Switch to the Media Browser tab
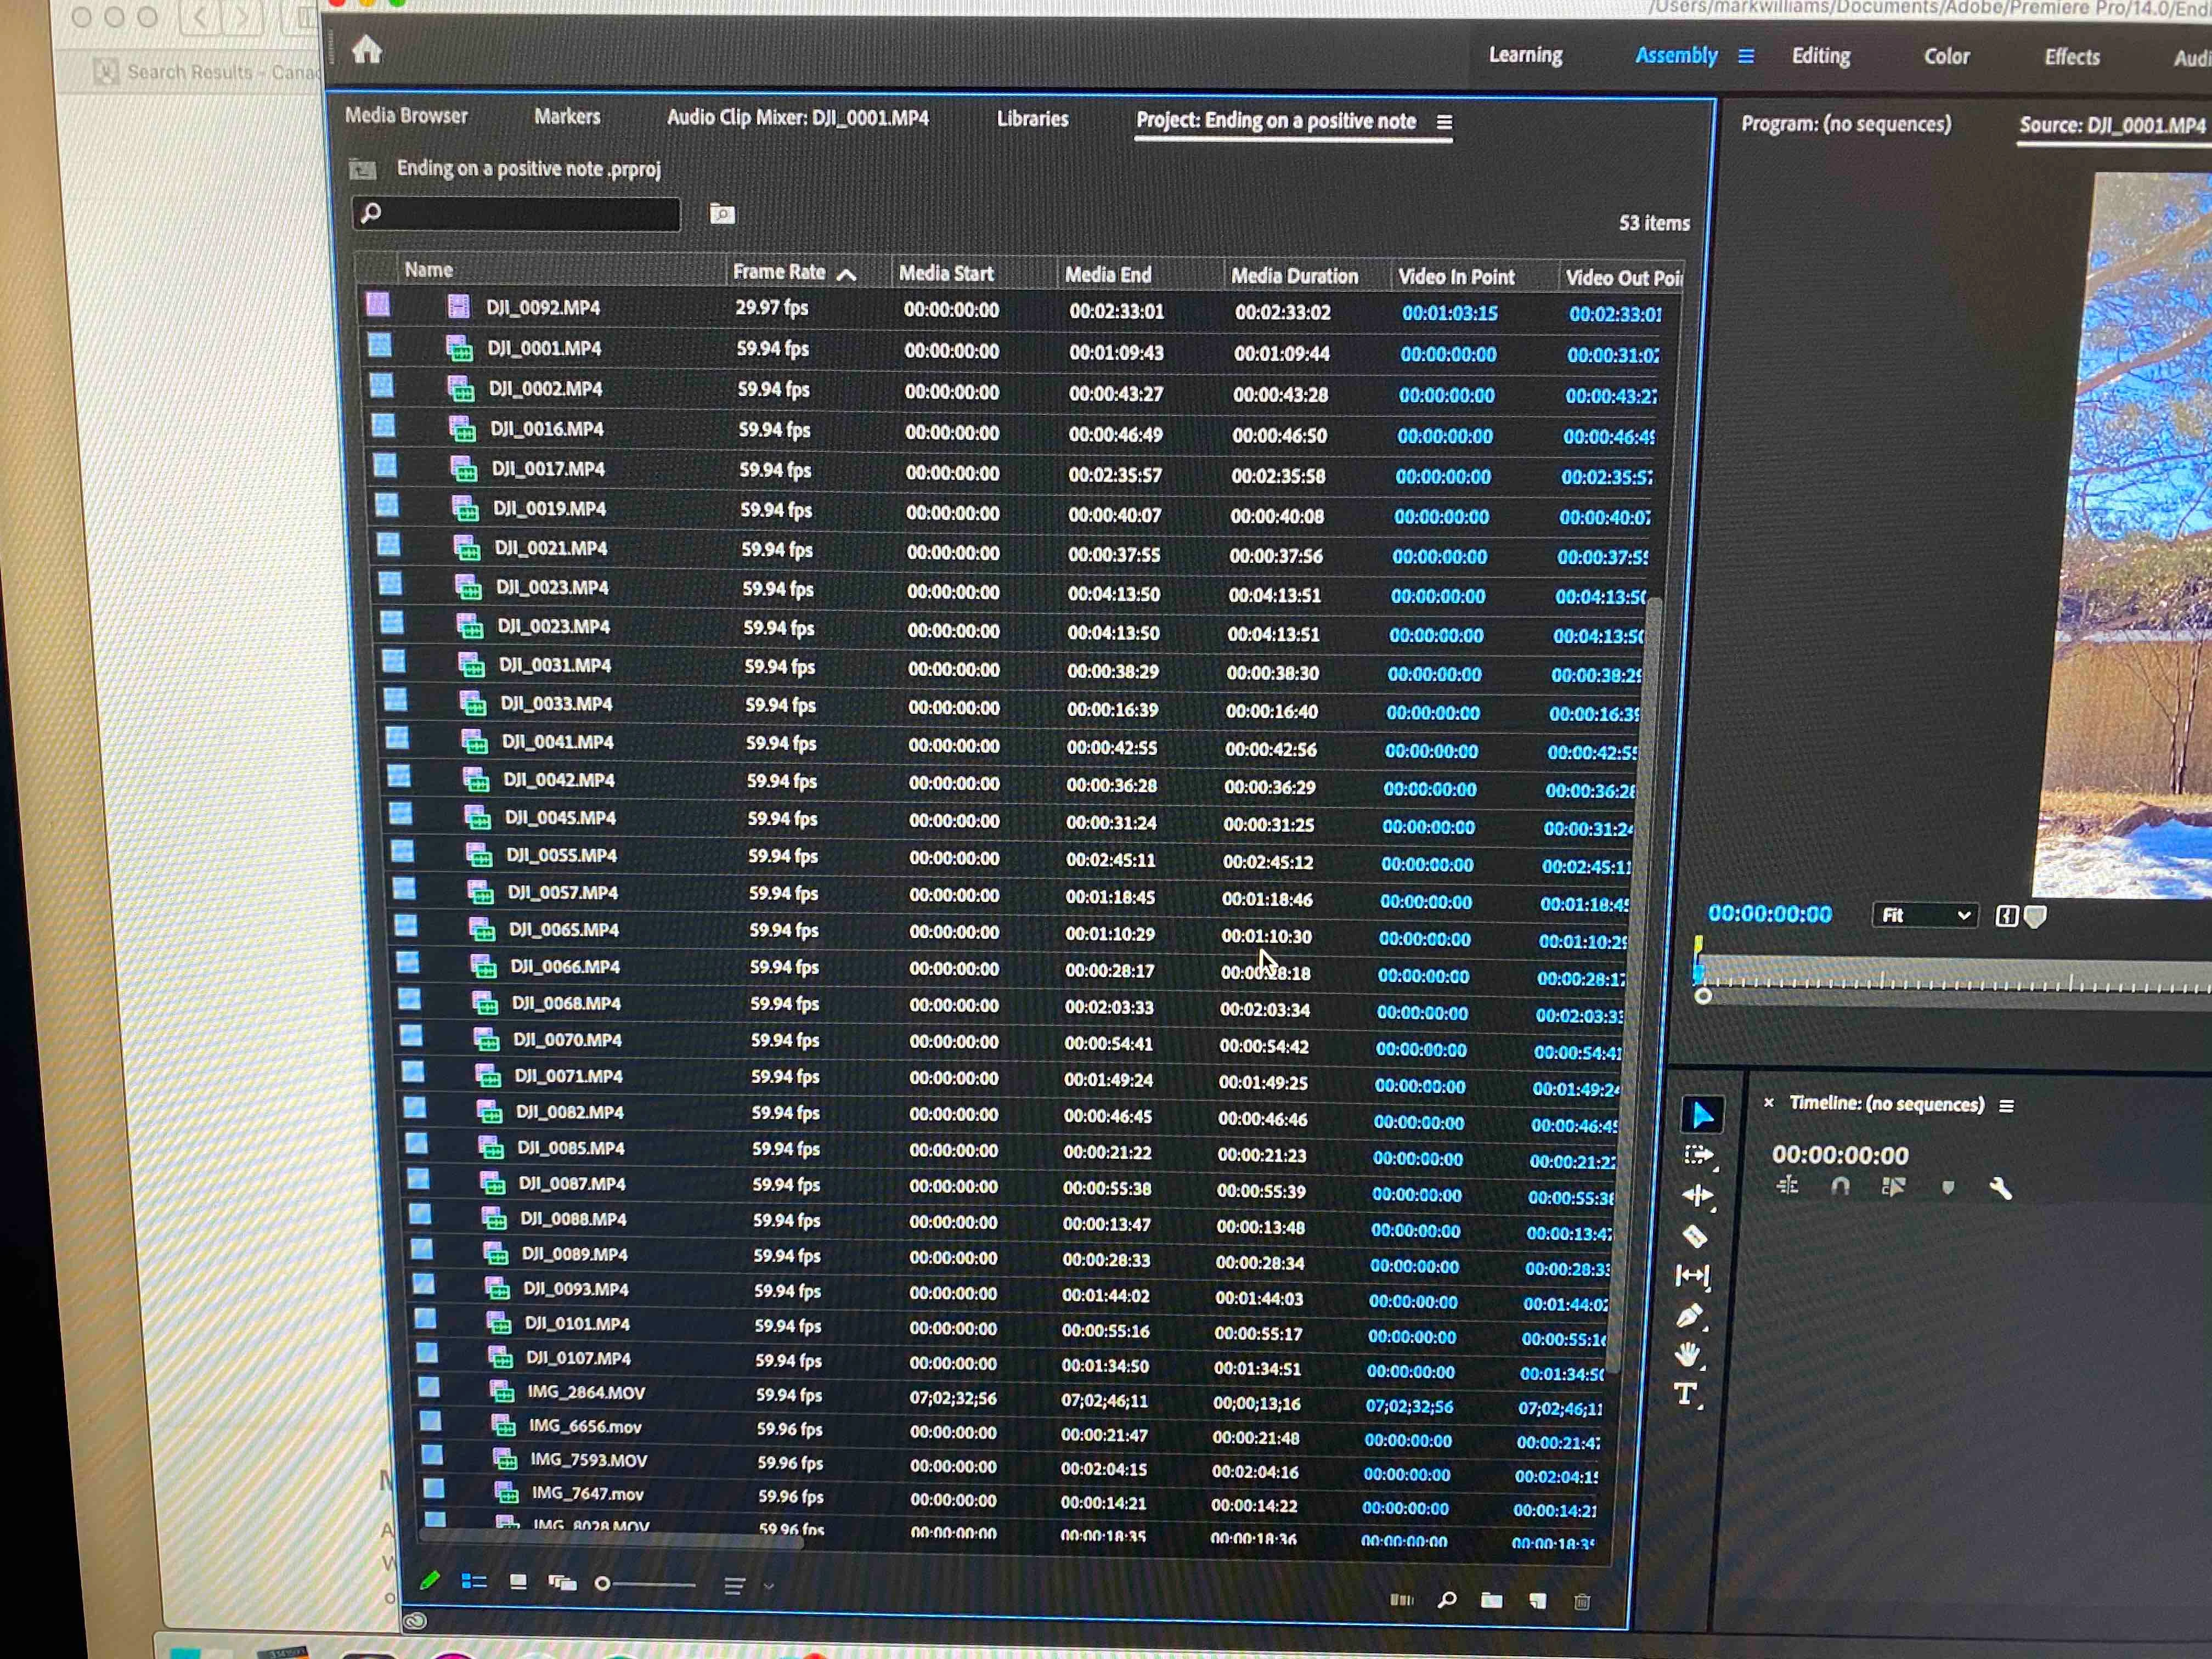This screenshot has height=1659, width=2212. 406,116
